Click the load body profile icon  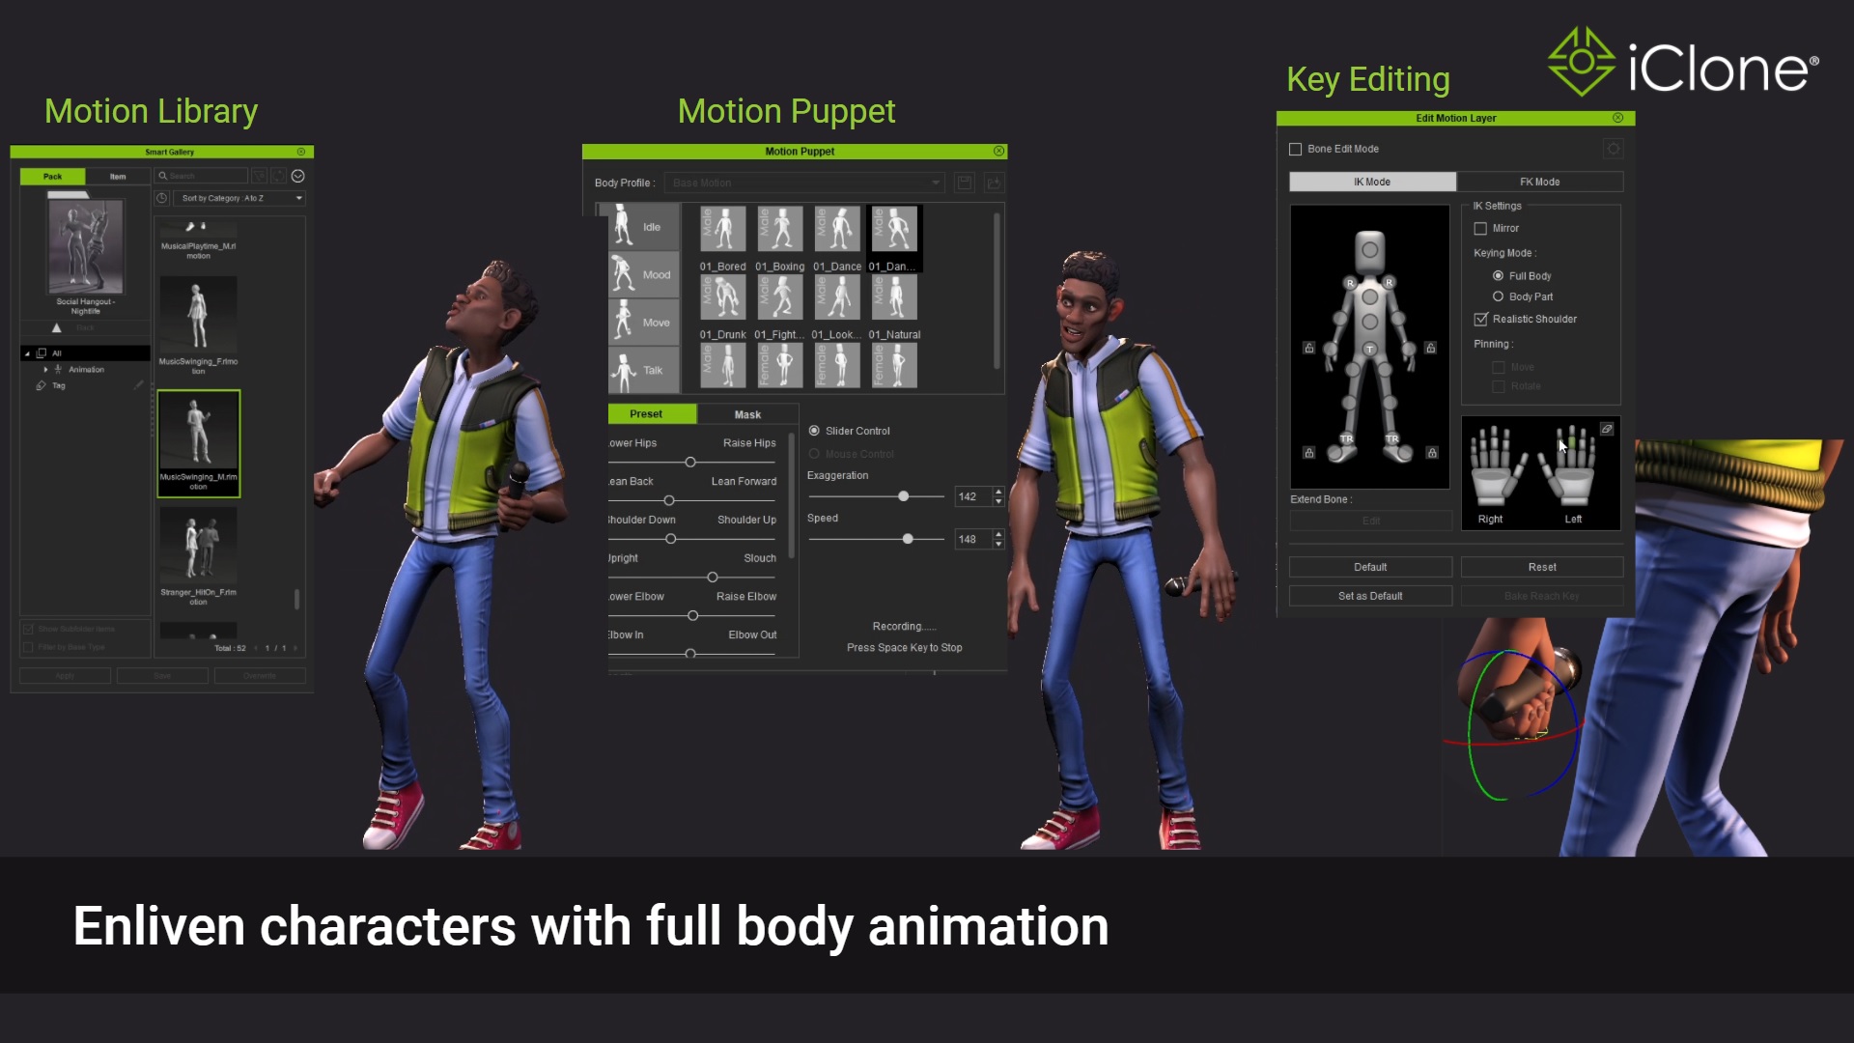click(x=994, y=183)
